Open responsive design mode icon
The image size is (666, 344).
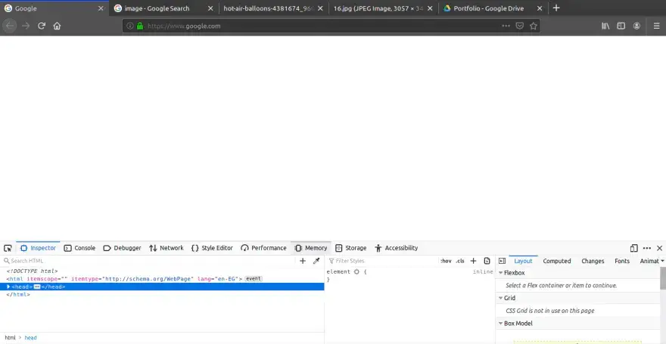coord(633,248)
